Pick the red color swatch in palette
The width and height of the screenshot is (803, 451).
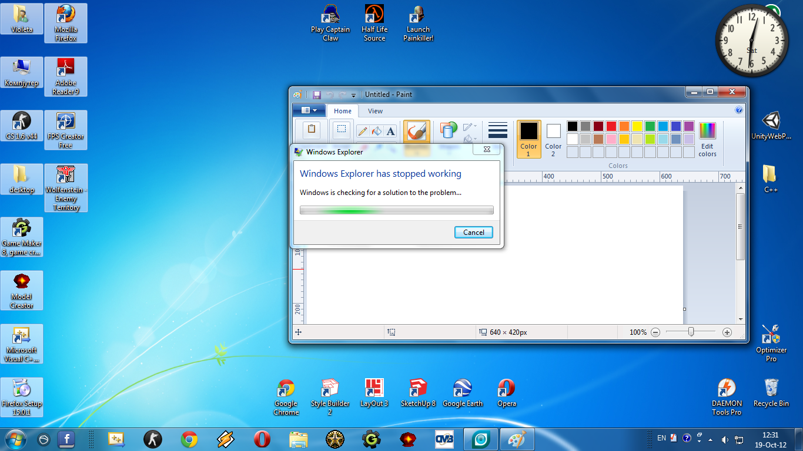(611, 126)
